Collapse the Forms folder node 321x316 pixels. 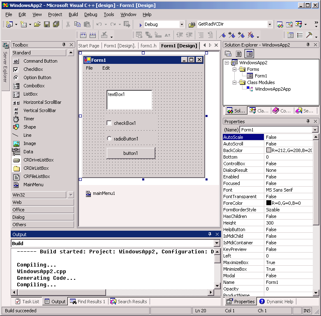pos(235,69)
